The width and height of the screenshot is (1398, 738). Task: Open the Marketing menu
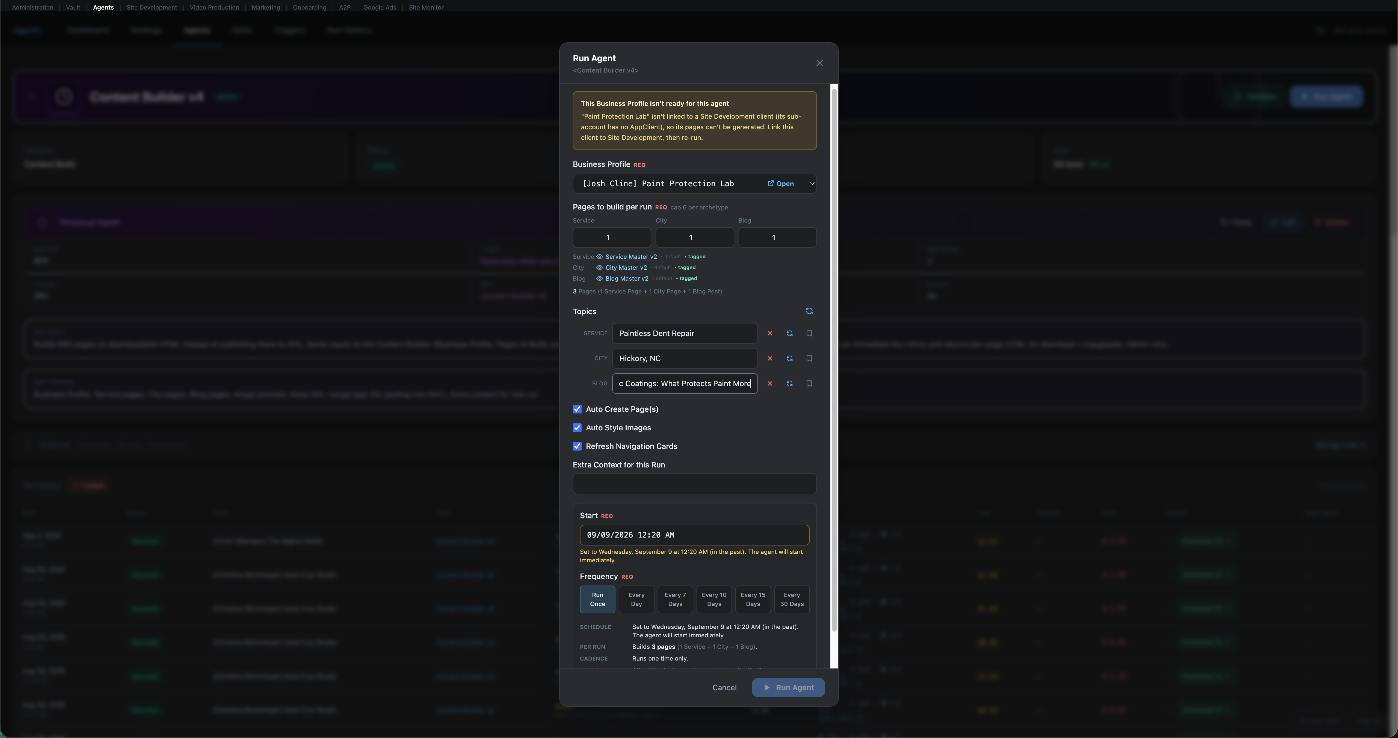pyautogui.click(x=266, y=8)
